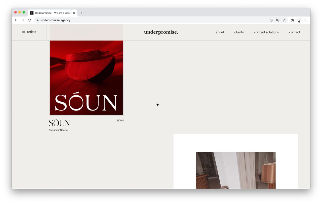
Task: Reload the page with refresh icon
Action: click(x=29, y=20)
